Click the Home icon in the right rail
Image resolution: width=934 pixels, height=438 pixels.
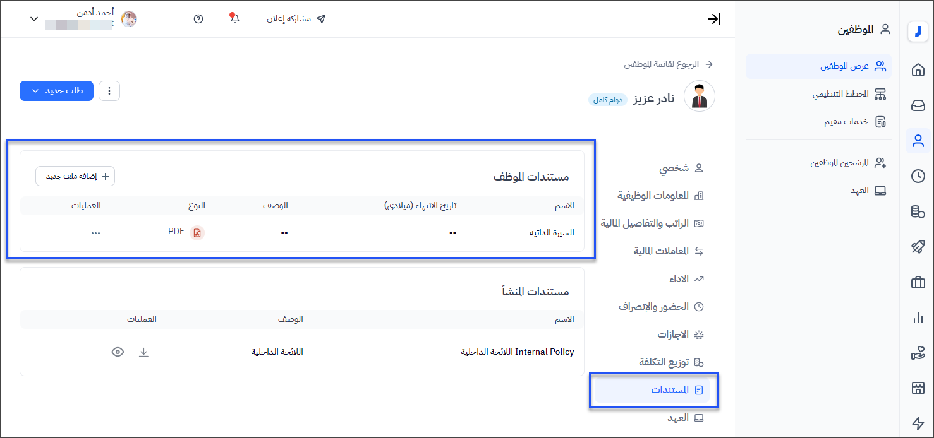pos(918,70)
